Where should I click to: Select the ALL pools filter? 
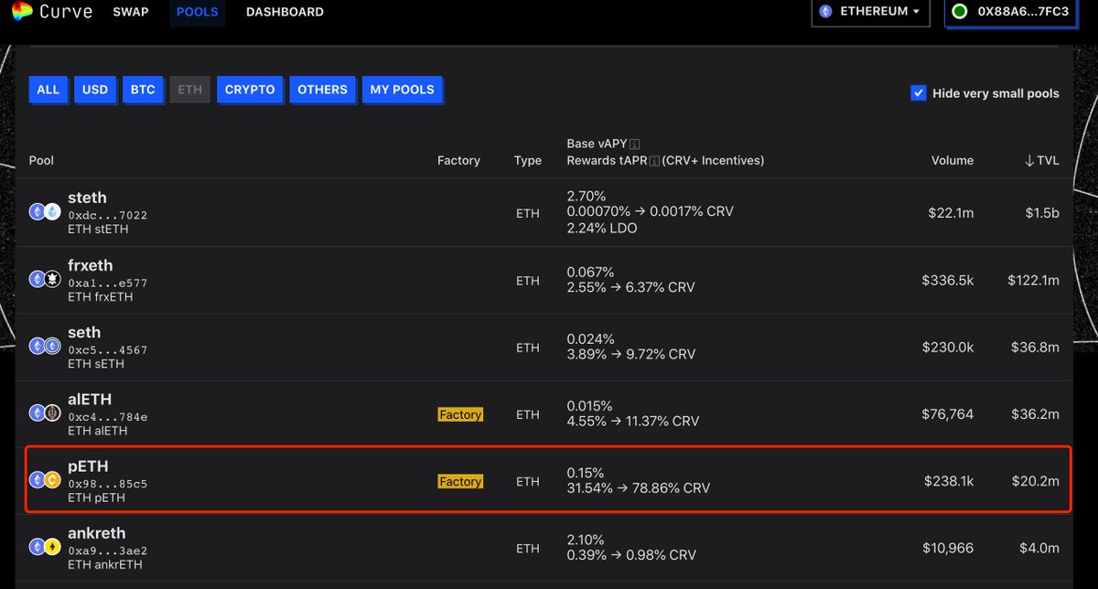coord(48,90)
